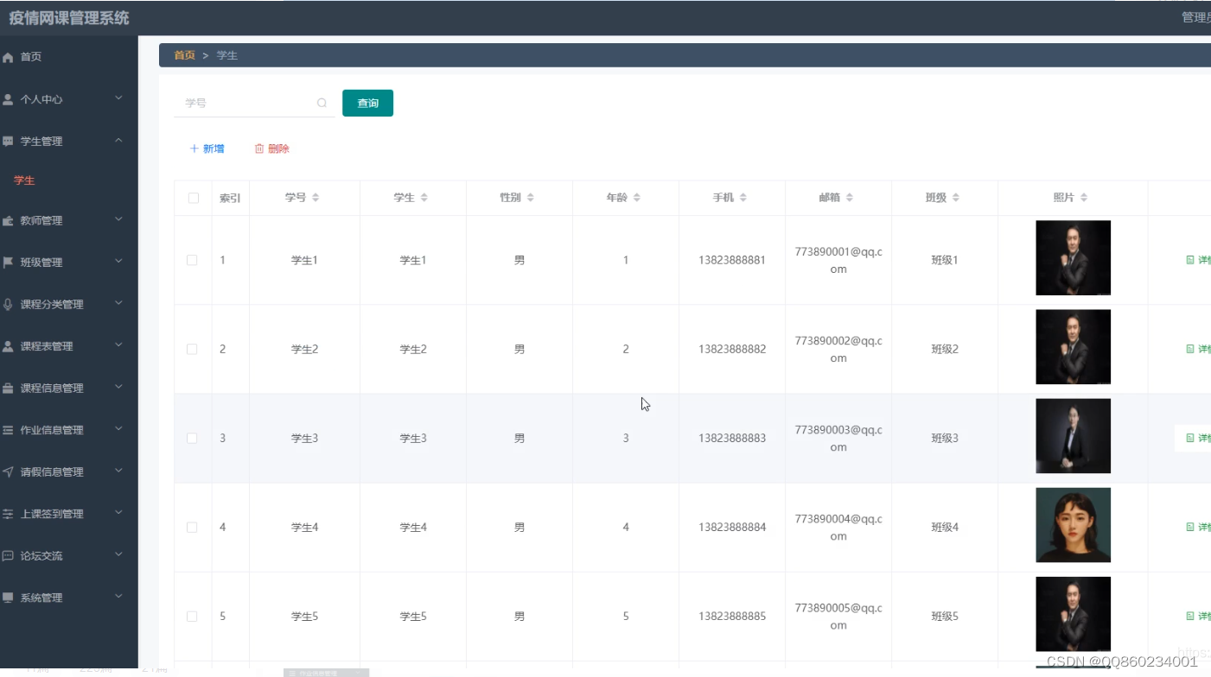This screenshot has height=677, width=1211.
Task: Sort table by 学生 column arrows
Action: [x=424, y=198]
